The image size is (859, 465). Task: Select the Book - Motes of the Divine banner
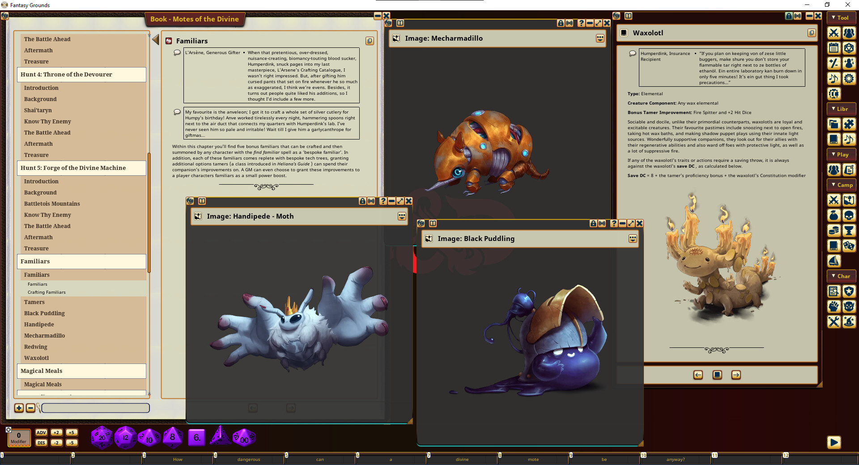click(x=195, y=19)
